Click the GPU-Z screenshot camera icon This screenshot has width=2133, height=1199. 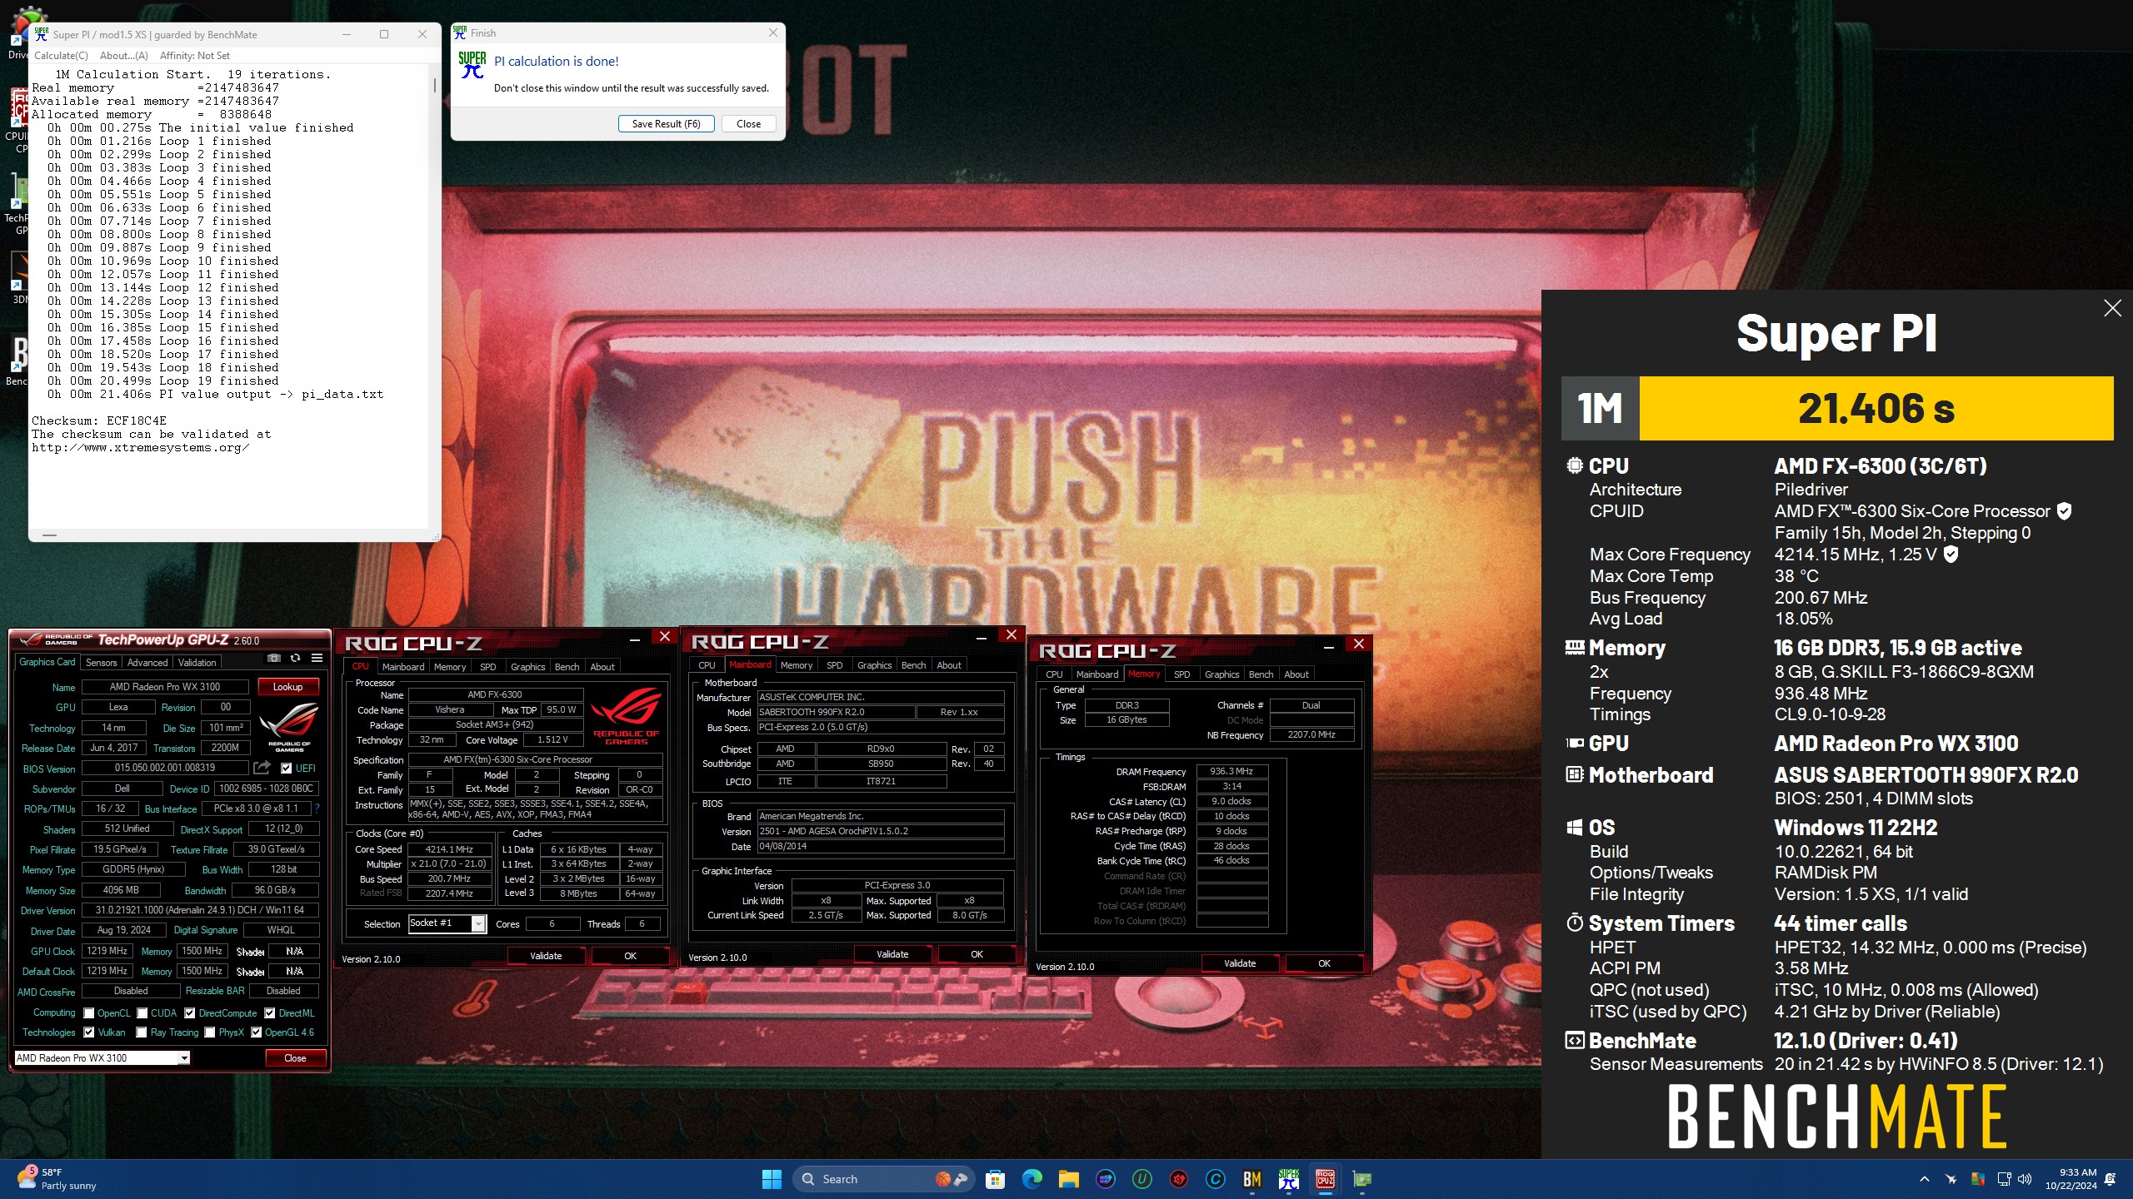273,658
